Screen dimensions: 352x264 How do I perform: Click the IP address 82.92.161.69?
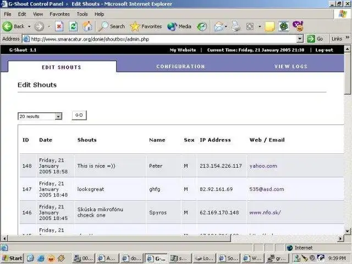click(216, 189)
